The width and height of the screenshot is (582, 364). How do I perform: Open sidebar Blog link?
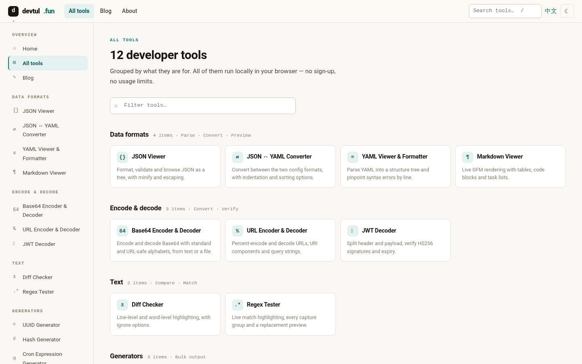coord(48,78)
